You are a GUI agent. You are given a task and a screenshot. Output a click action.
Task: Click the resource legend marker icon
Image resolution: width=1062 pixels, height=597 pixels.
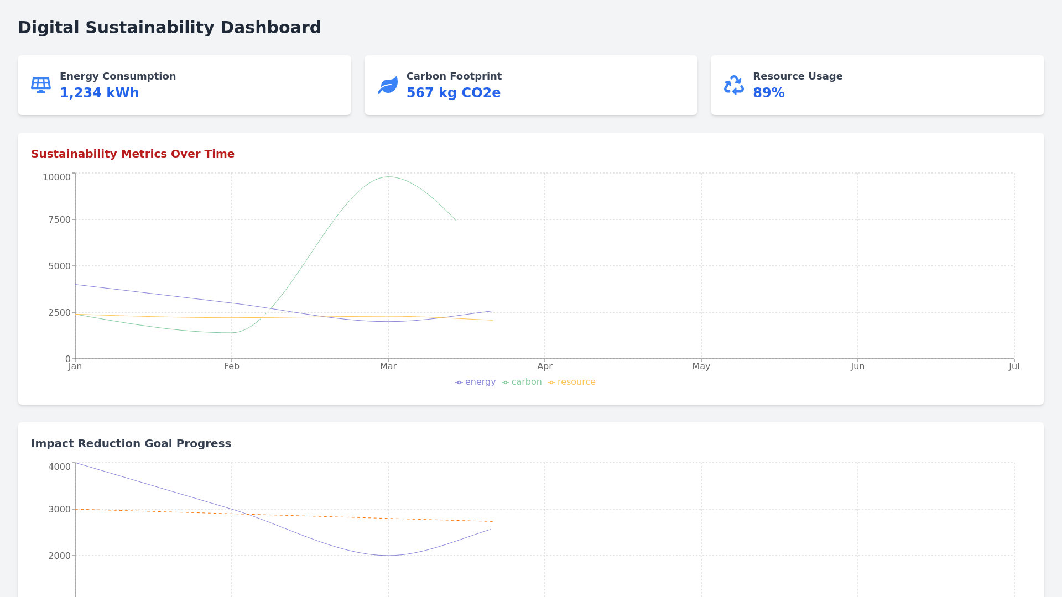pos(551,383)
